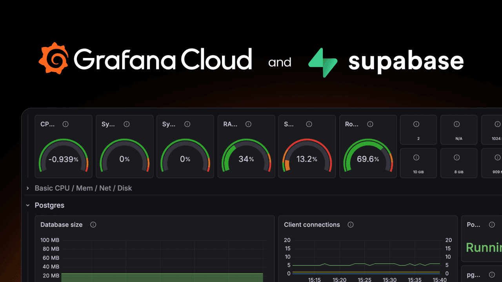
Task: Click the green Supabase lightning logo
Action: 323,63
